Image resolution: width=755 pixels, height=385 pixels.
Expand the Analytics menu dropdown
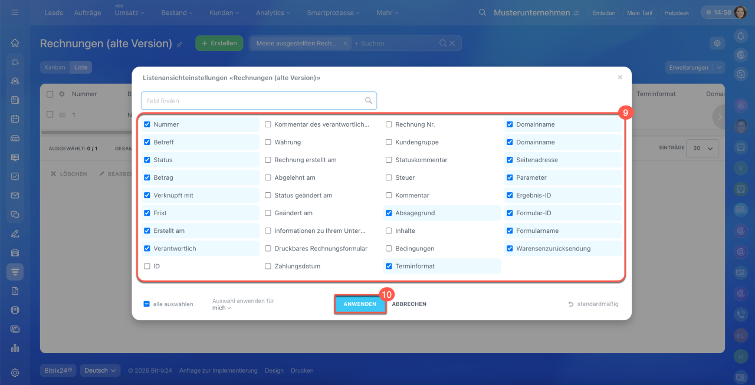coord(273,12)
